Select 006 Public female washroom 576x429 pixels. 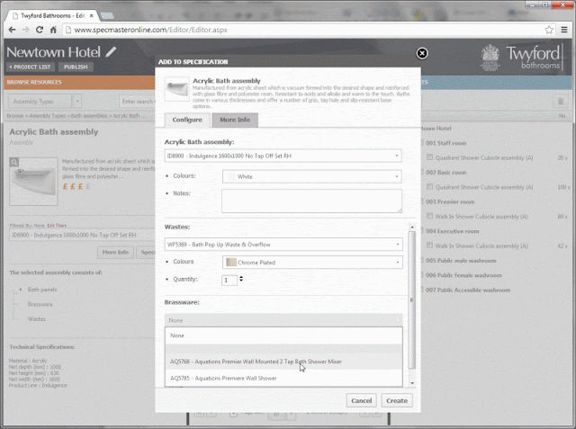(x=463, y=275)
